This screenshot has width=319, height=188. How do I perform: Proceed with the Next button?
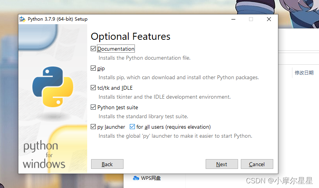(x=222, y=164)
